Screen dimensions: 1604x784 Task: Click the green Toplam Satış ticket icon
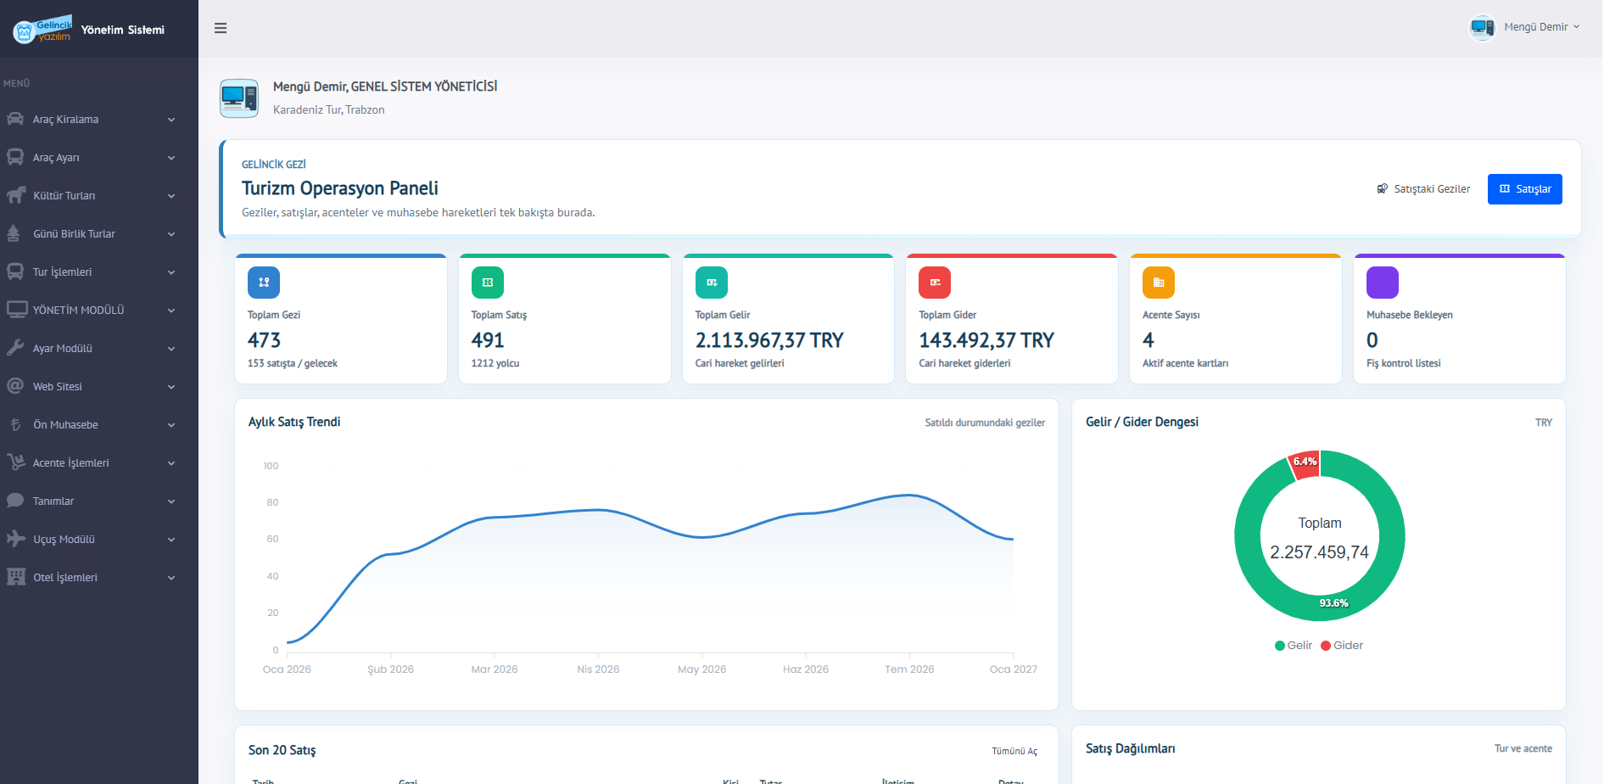pos(488,283)
